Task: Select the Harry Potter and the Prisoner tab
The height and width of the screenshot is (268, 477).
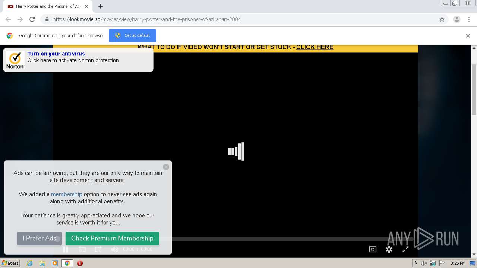Action: tap(48, 6)
